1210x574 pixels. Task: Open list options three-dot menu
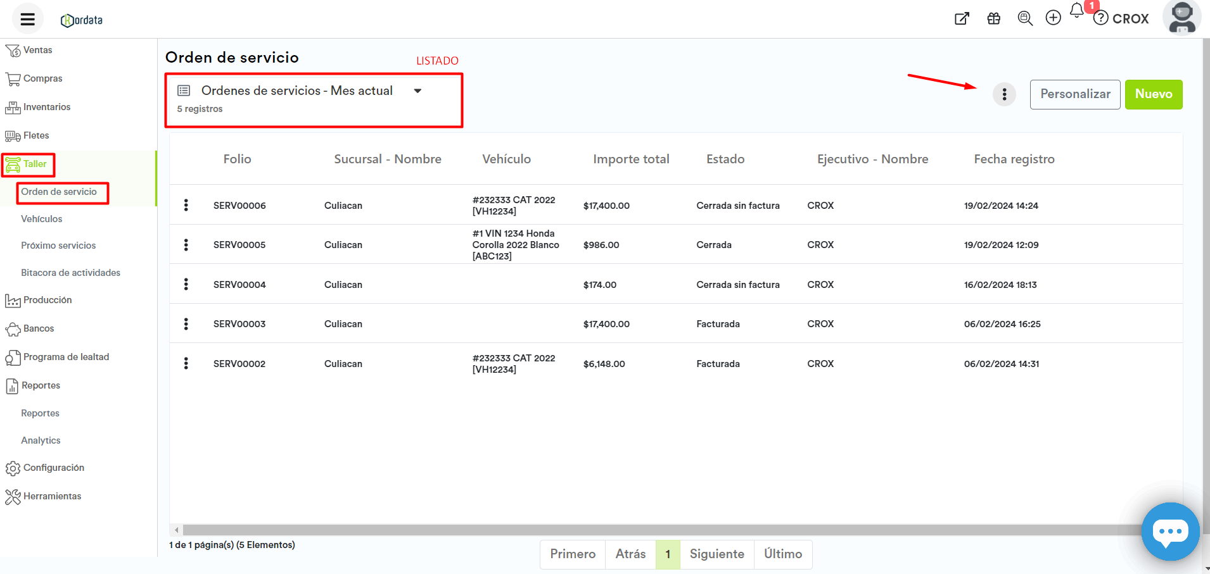pyautogui.click(x=1004, y=94)
